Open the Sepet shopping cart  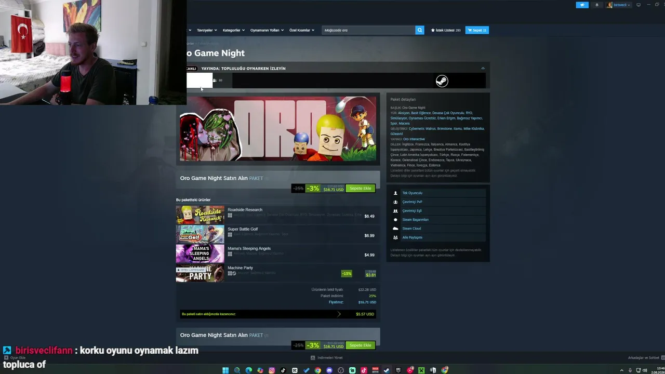[477, 30]
